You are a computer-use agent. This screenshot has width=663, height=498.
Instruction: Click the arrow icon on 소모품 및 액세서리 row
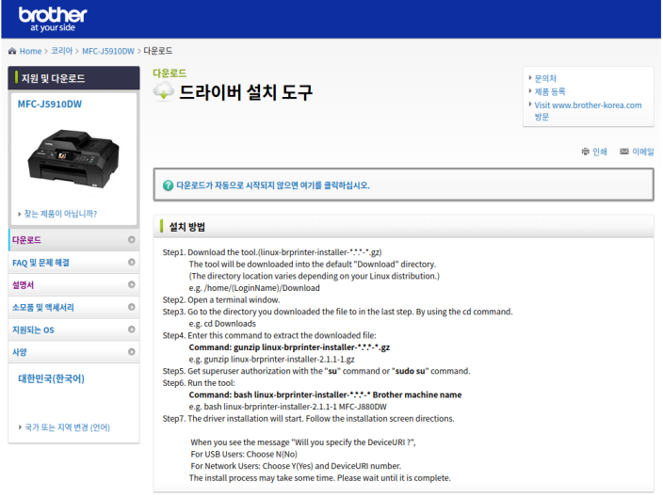132,307
